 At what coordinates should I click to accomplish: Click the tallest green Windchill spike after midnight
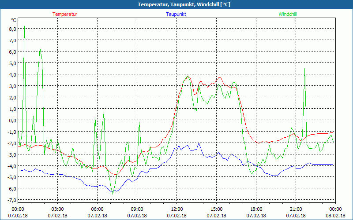coord(24,37)
